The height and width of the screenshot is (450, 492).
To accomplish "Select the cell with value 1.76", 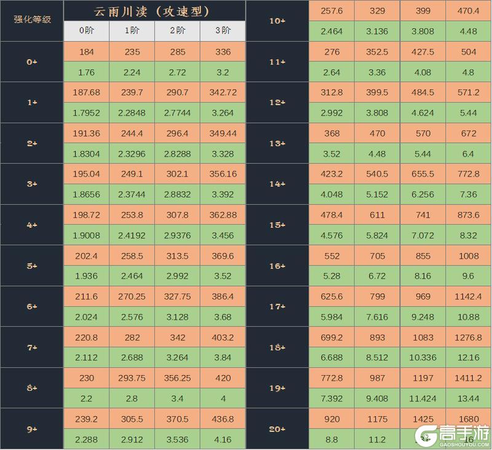I will (x=86, y=72).
